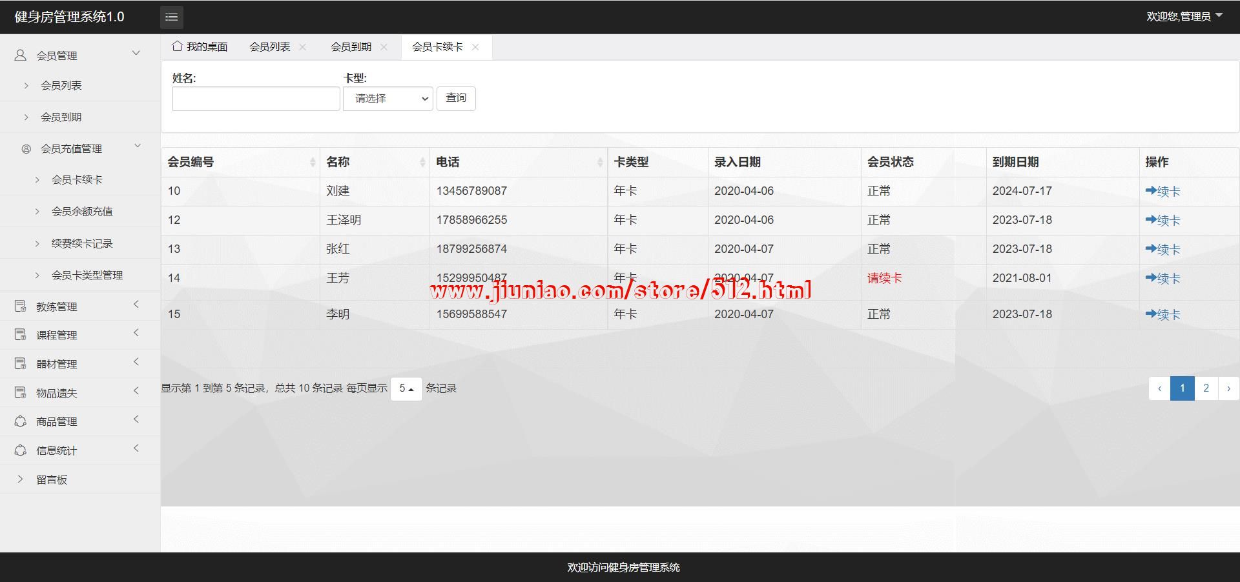The image size is (1240, 582).
Task: Close the 会员列表 tab
Action: pos(303,47)
